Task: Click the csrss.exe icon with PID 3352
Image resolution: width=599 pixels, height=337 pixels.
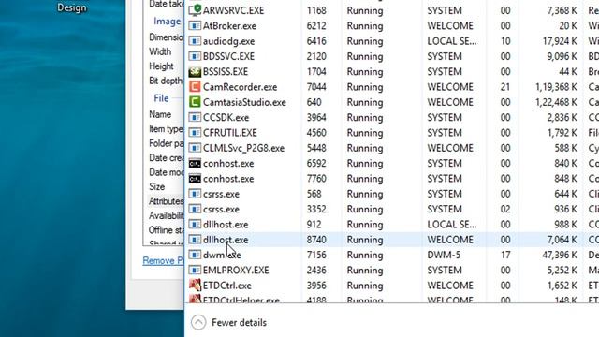Action: [x=195, y=209]
